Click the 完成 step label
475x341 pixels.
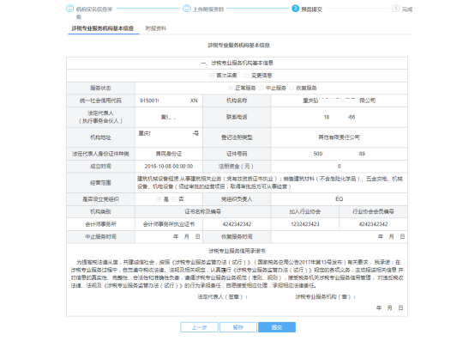pyautogui.click(x=407, y=9)
